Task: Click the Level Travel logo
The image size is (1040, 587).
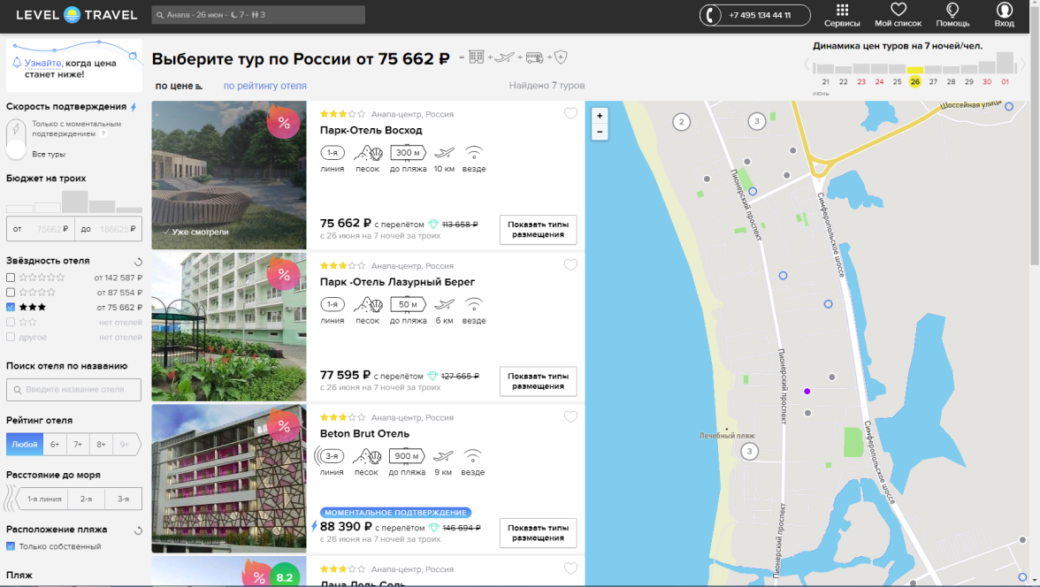Action: tap(76, 15)
